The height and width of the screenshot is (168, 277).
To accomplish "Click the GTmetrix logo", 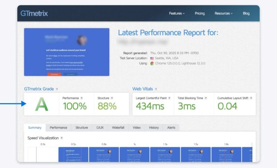I will pos(35,13).
